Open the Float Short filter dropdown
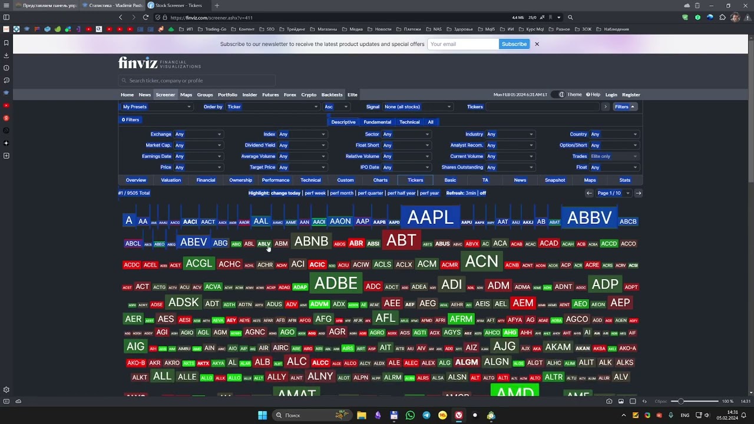Viewport: 754px width, 424px height. [406, 145]
